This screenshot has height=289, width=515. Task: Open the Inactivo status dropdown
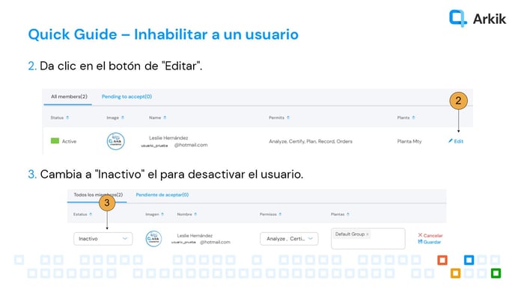click(x=103, y=239)
